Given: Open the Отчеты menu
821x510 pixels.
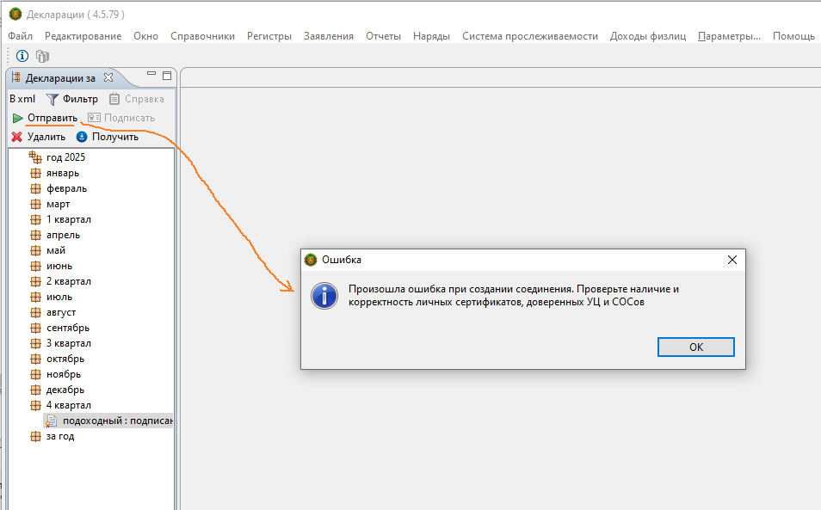Looking at the screenshot, I should point(383,36).
